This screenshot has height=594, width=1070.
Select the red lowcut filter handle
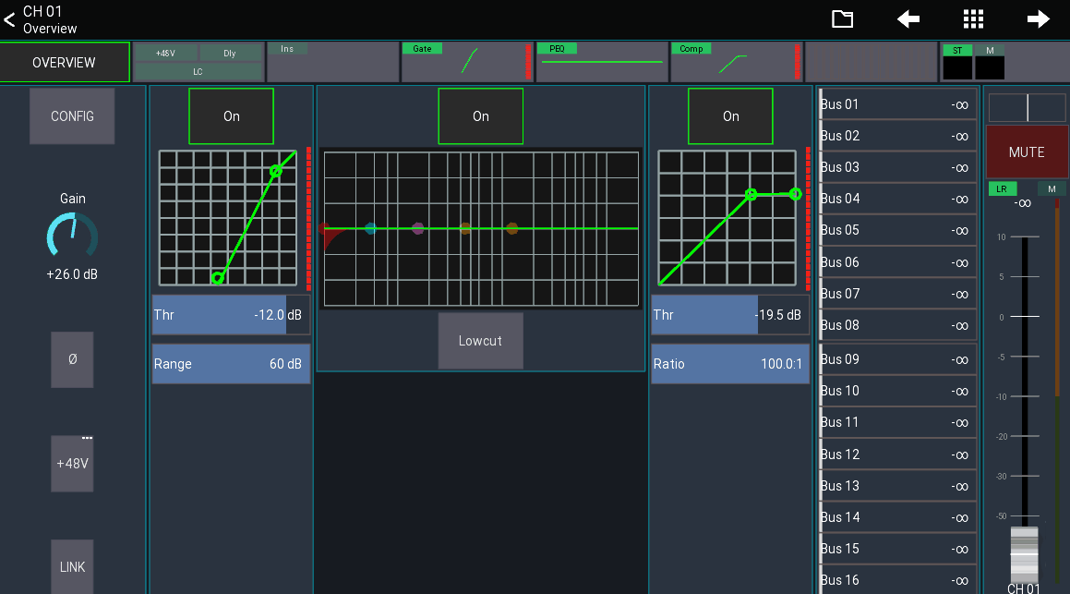[325, 229]
